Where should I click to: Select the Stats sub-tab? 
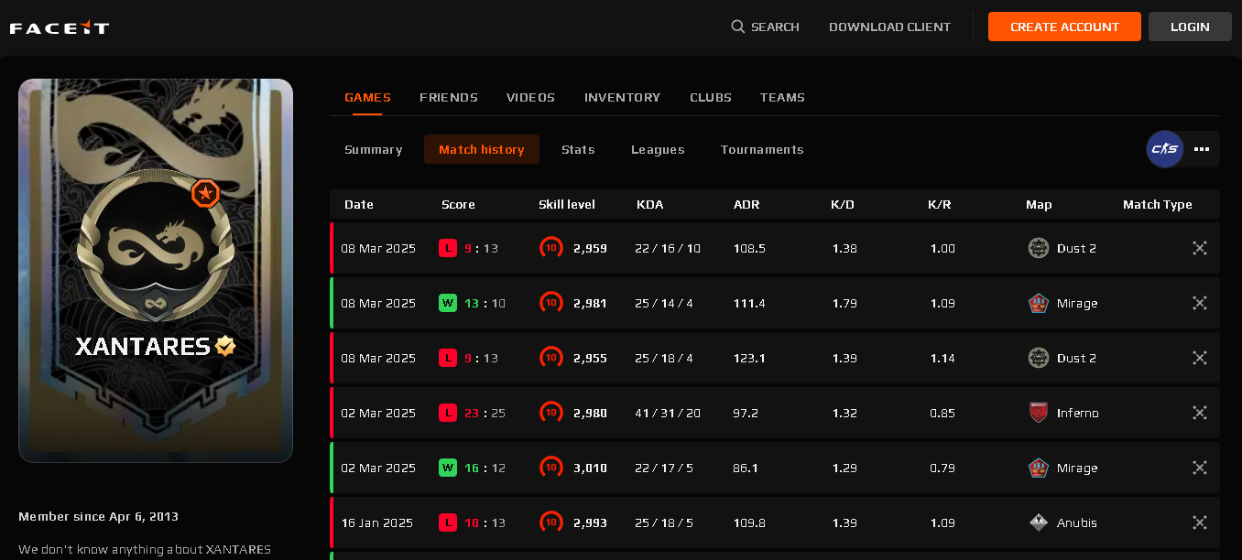[578, 149]
